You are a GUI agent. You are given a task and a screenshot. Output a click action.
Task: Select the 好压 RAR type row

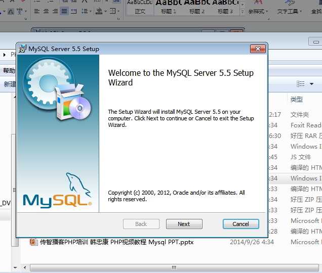[x=306, y=136]
